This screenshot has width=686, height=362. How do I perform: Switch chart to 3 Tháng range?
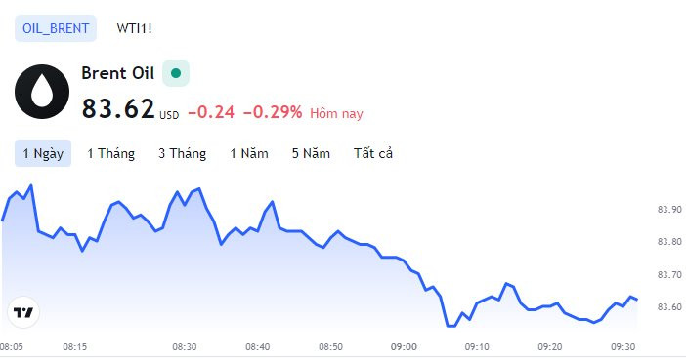coord(182,153)
